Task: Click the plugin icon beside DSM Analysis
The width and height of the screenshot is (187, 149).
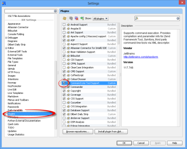Action: 68,122
